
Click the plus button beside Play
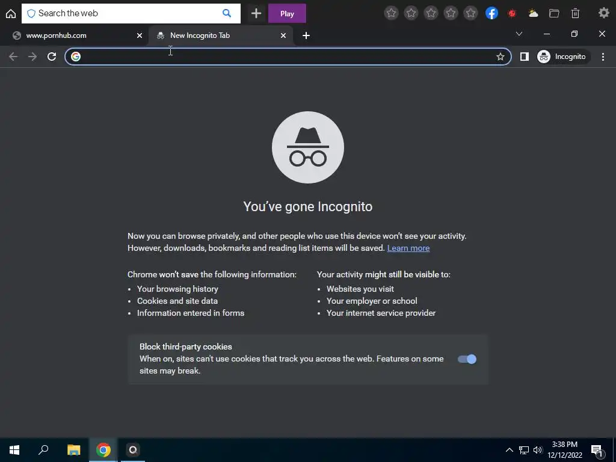[x=256, y=13]
